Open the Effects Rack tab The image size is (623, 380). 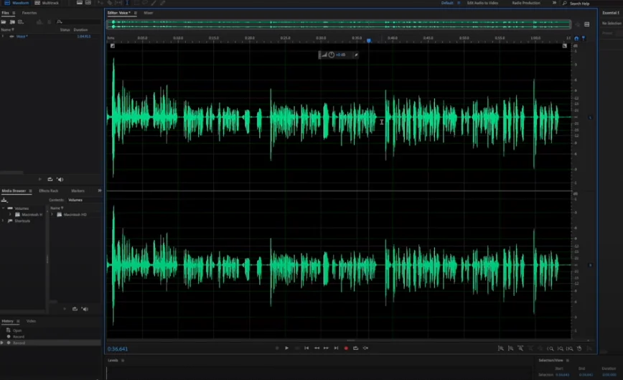(x=49, y=191)
